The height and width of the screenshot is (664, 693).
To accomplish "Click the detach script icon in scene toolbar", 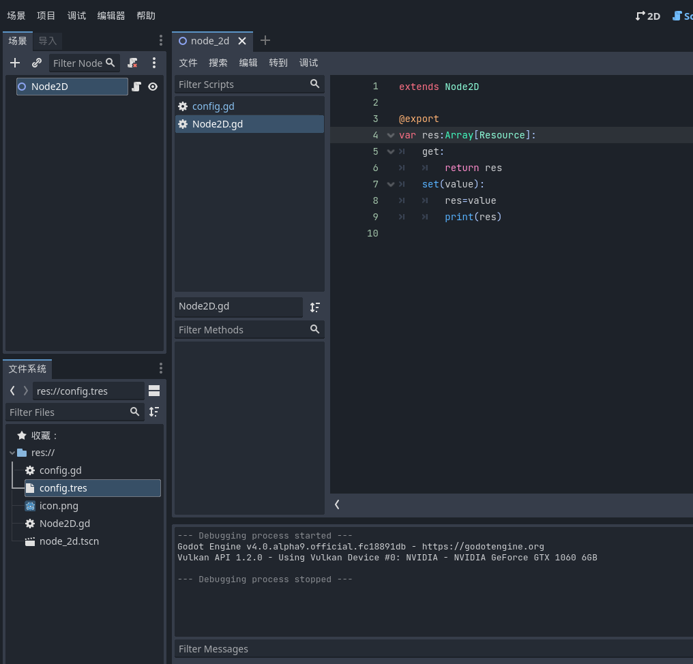I will click(132, 63).
